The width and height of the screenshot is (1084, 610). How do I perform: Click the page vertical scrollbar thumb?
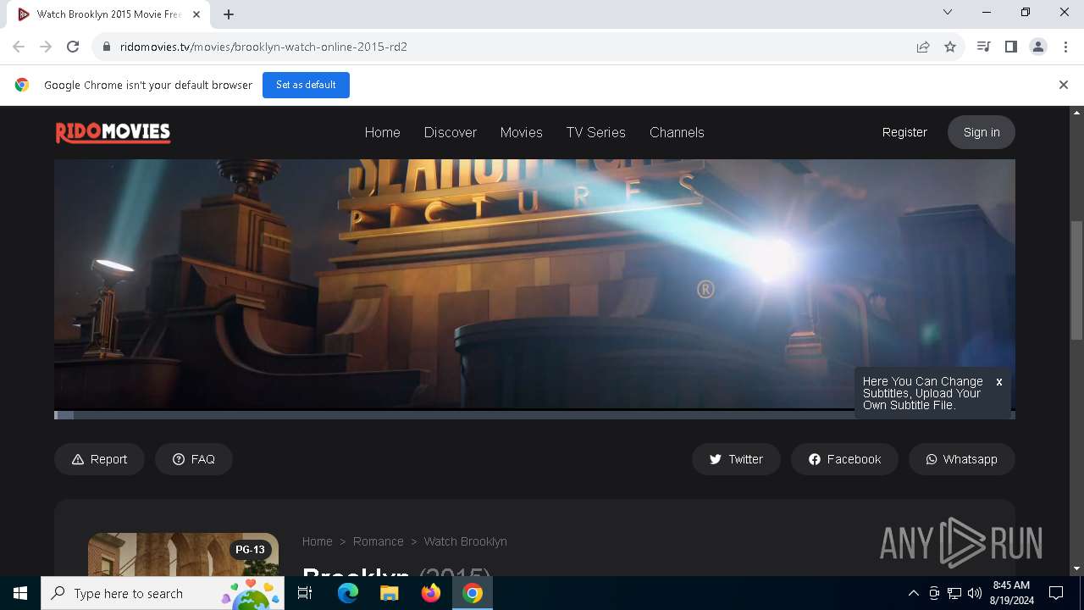[x=1077, y=280]
